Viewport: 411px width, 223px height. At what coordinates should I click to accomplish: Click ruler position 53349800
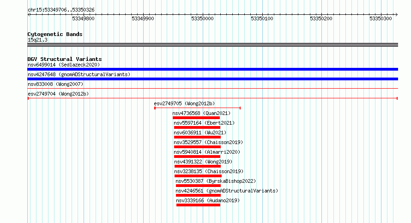point(83,18)
